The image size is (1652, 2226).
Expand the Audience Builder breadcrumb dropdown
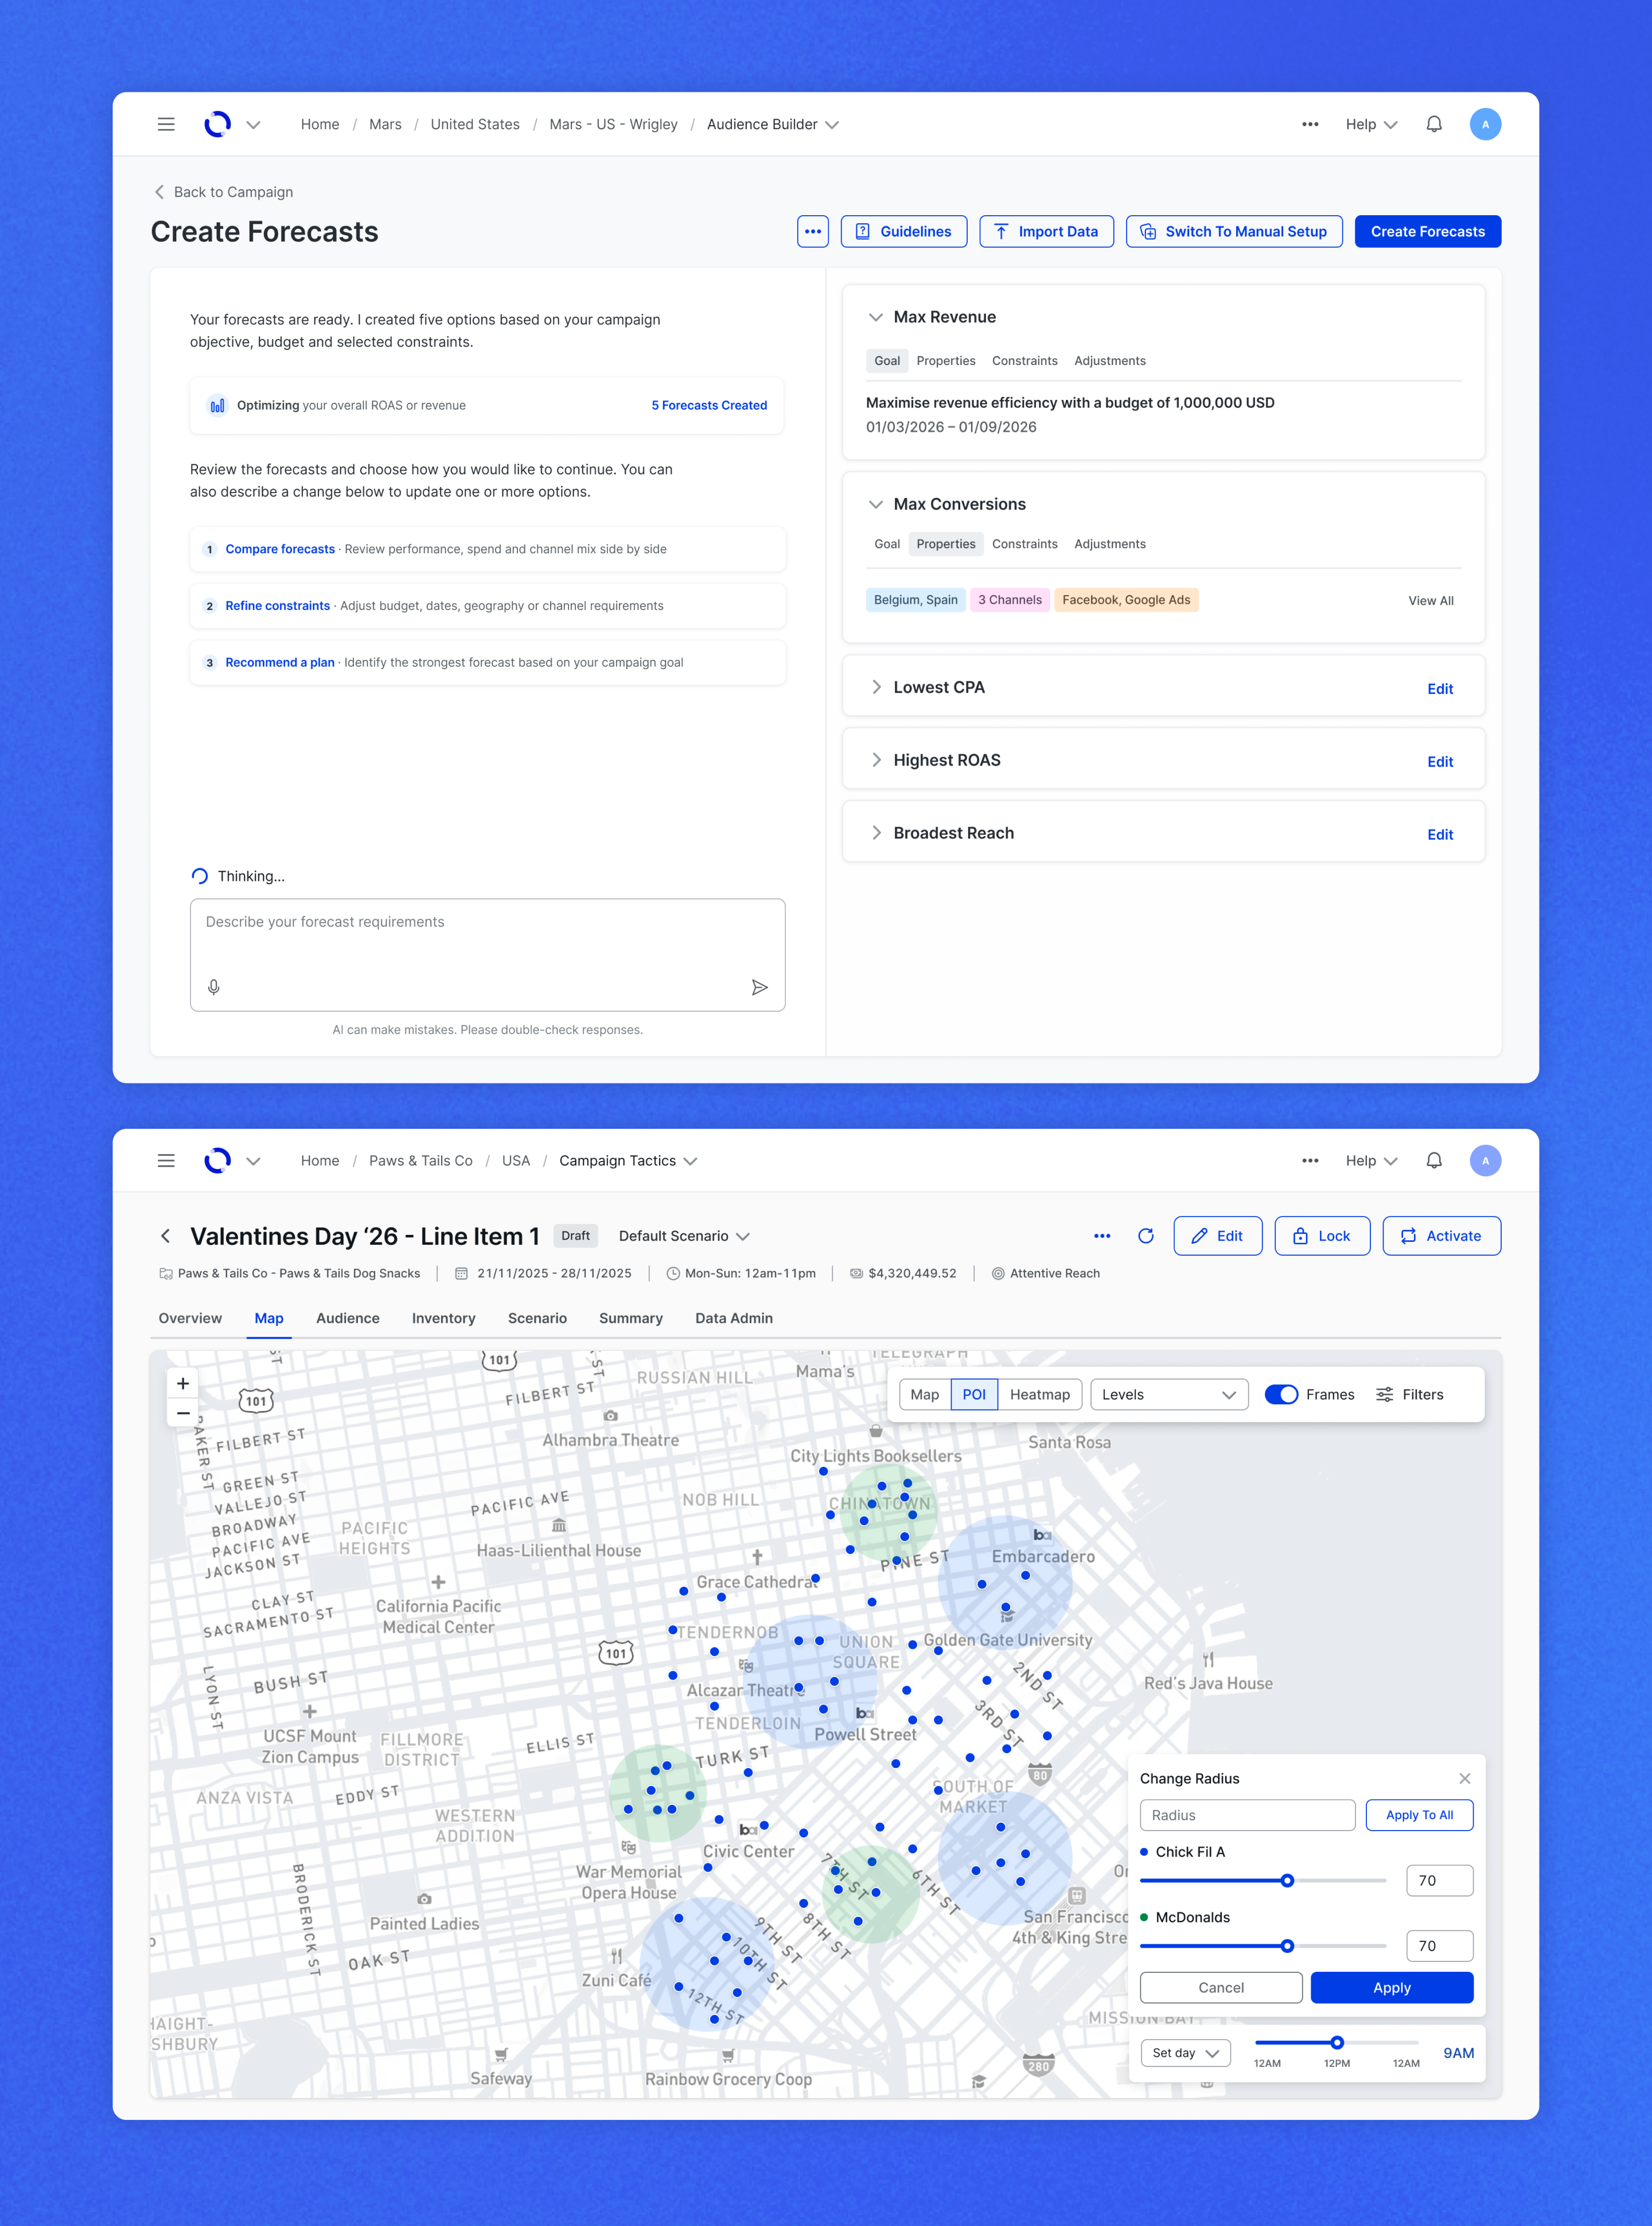pos(773,124)
